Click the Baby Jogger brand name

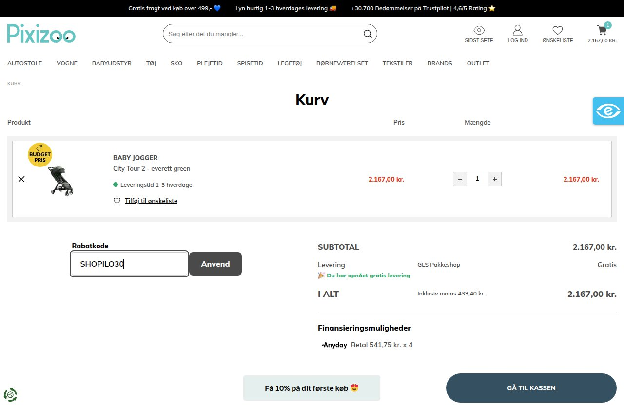click(x=136, y=158)
